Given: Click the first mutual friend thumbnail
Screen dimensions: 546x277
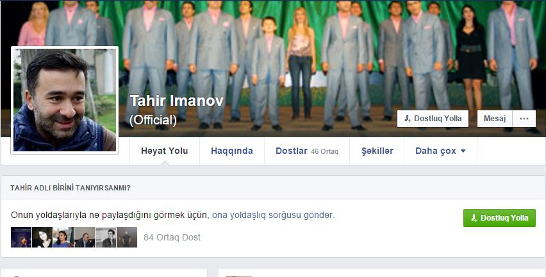Looking at the screenshot, I should click(21, 237).
